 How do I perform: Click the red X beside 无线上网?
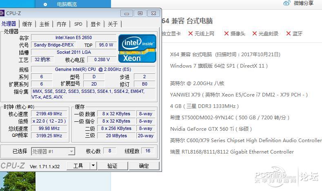191,33
